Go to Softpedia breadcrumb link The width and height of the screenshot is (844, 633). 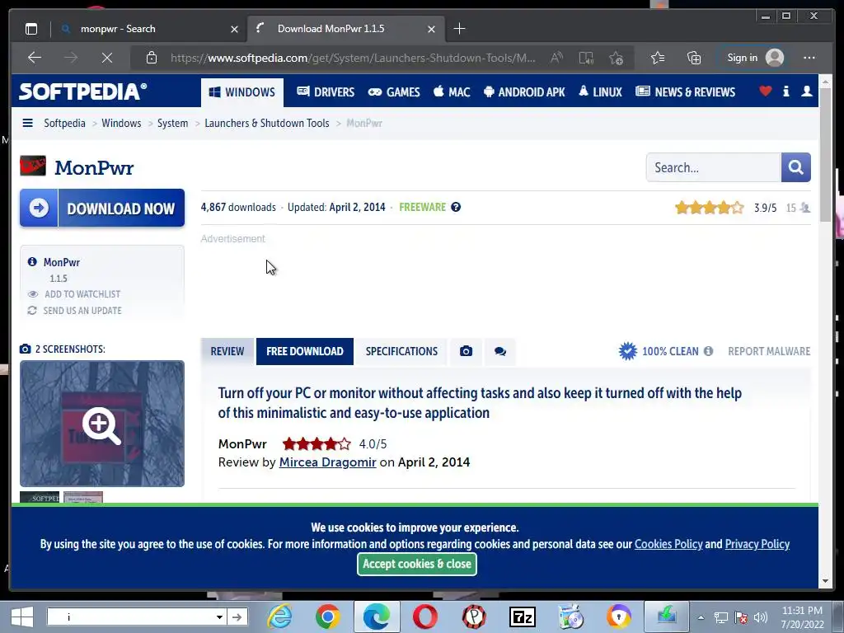[64, 123]
